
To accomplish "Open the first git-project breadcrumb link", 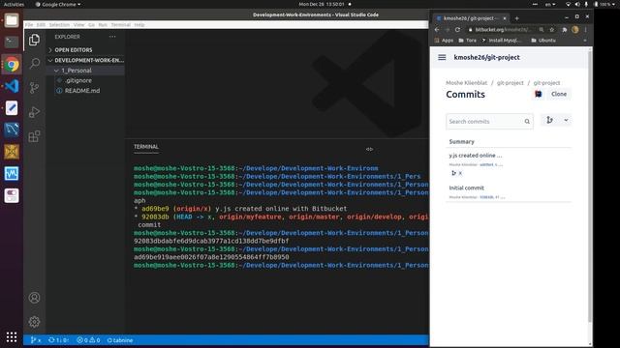I will [x=511, y=83].
